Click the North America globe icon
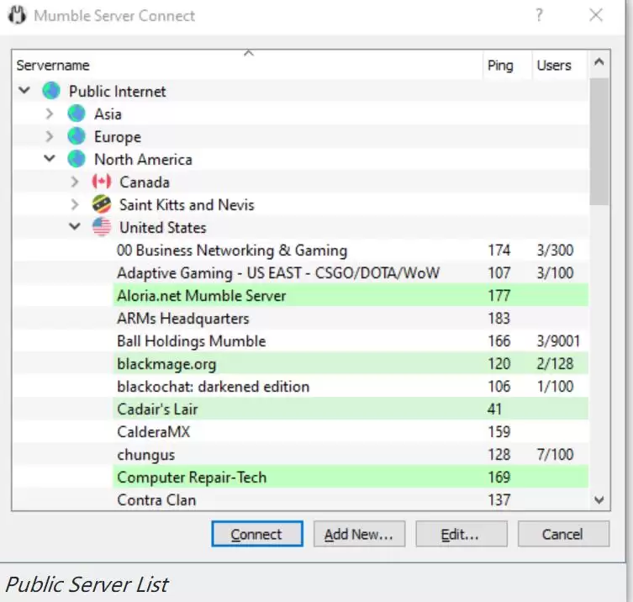The image size is (633, 602). (x=76, y=159)
